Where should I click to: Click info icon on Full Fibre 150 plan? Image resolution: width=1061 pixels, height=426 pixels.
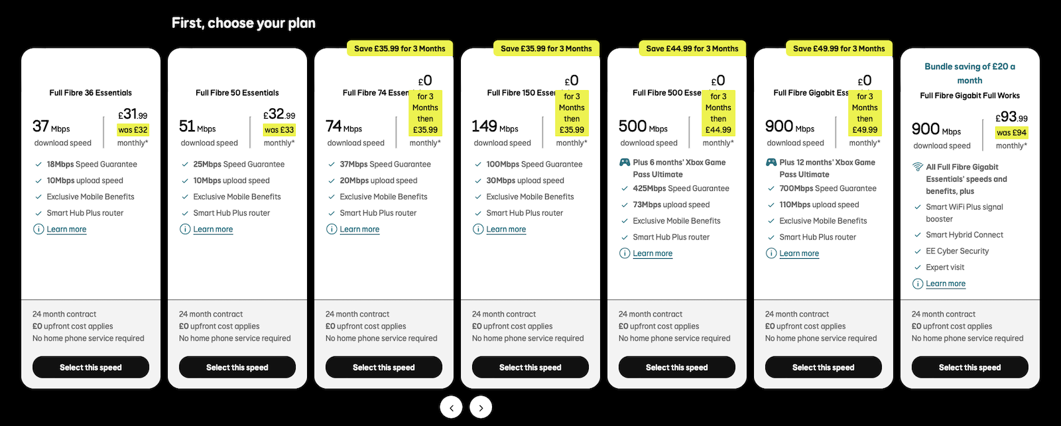tap(478, 229)
